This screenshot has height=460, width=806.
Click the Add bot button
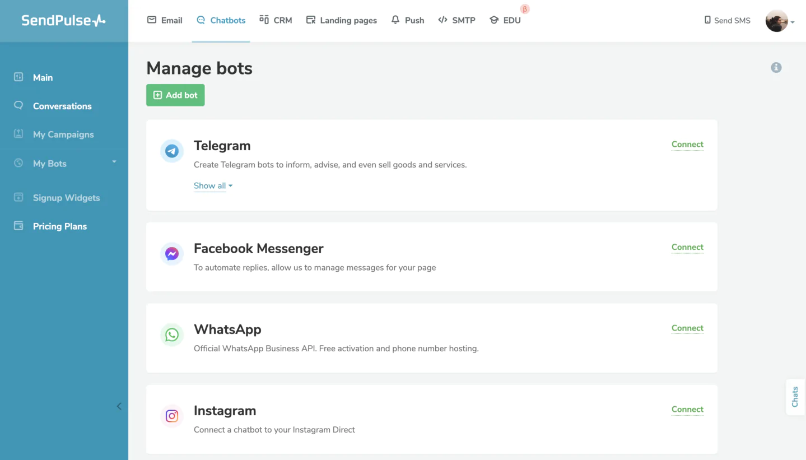(175, 95)
